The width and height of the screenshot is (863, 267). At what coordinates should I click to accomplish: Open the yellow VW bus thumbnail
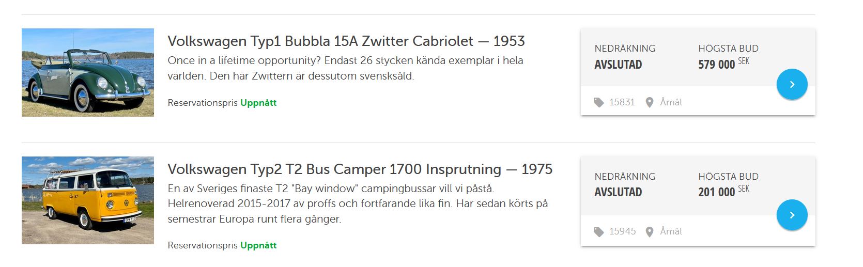coord(88,200)
